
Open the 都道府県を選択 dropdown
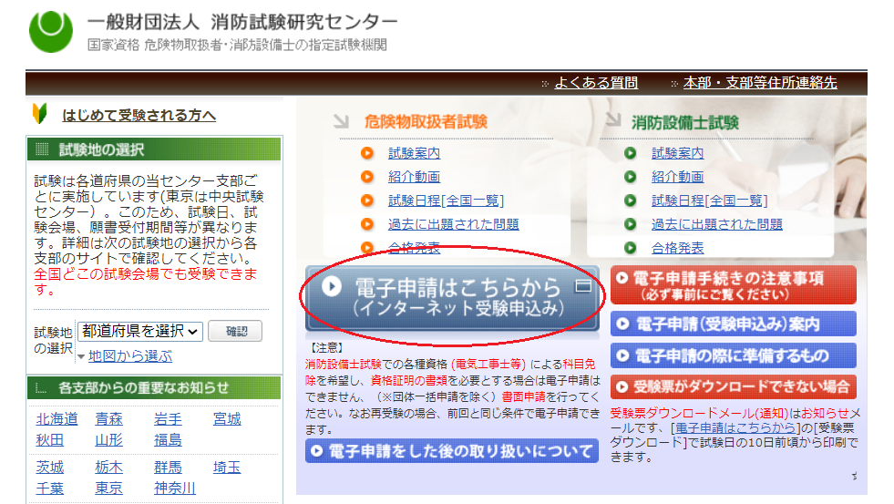(140, 331)
